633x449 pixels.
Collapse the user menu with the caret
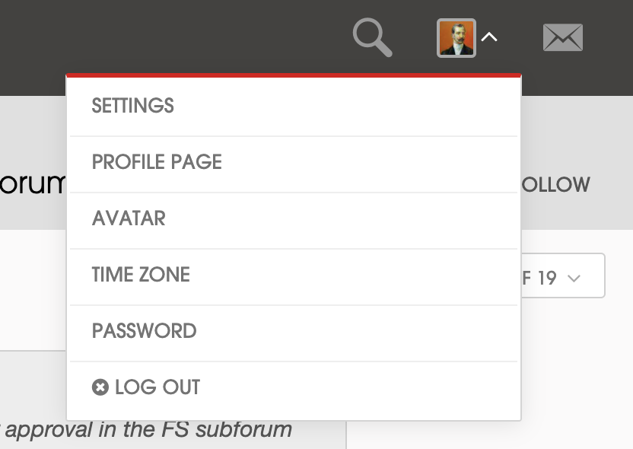point(489,37)
